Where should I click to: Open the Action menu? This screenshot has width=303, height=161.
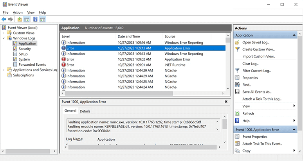[18, 13]
